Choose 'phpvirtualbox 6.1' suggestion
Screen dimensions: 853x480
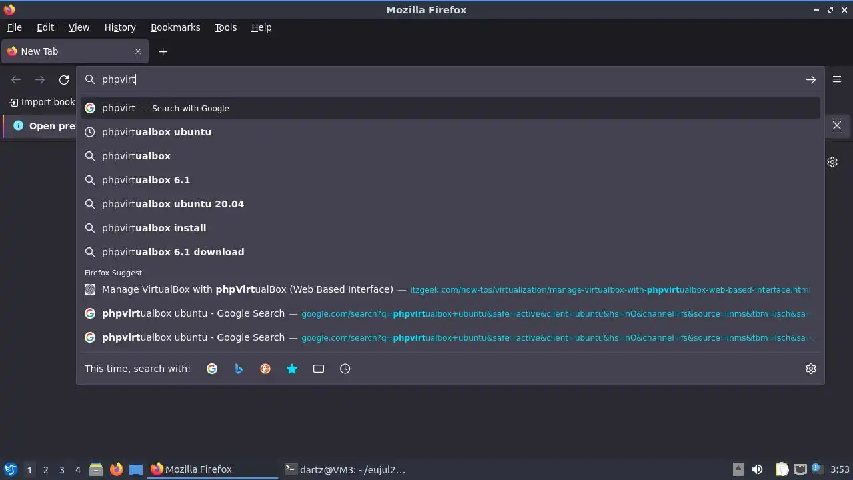point(450,180)
